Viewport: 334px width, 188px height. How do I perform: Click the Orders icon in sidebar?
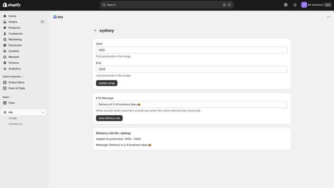5,22
